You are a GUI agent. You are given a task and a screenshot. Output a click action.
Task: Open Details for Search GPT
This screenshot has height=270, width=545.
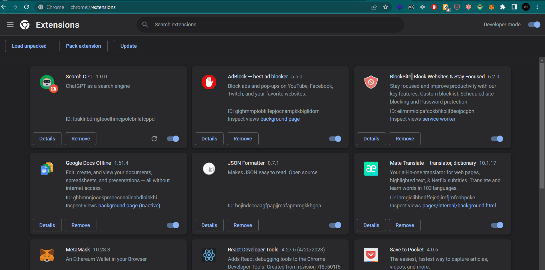[x=47, y=139]
